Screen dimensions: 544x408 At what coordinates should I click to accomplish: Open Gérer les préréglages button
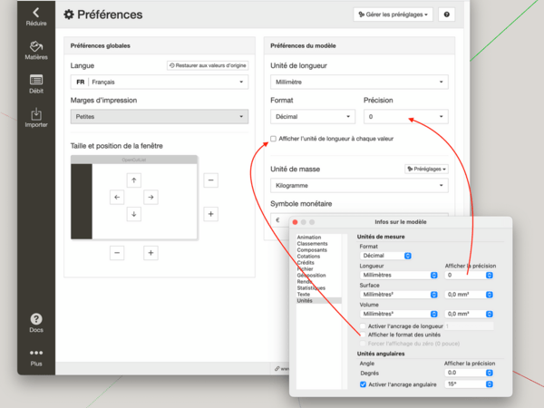point(393,15)
